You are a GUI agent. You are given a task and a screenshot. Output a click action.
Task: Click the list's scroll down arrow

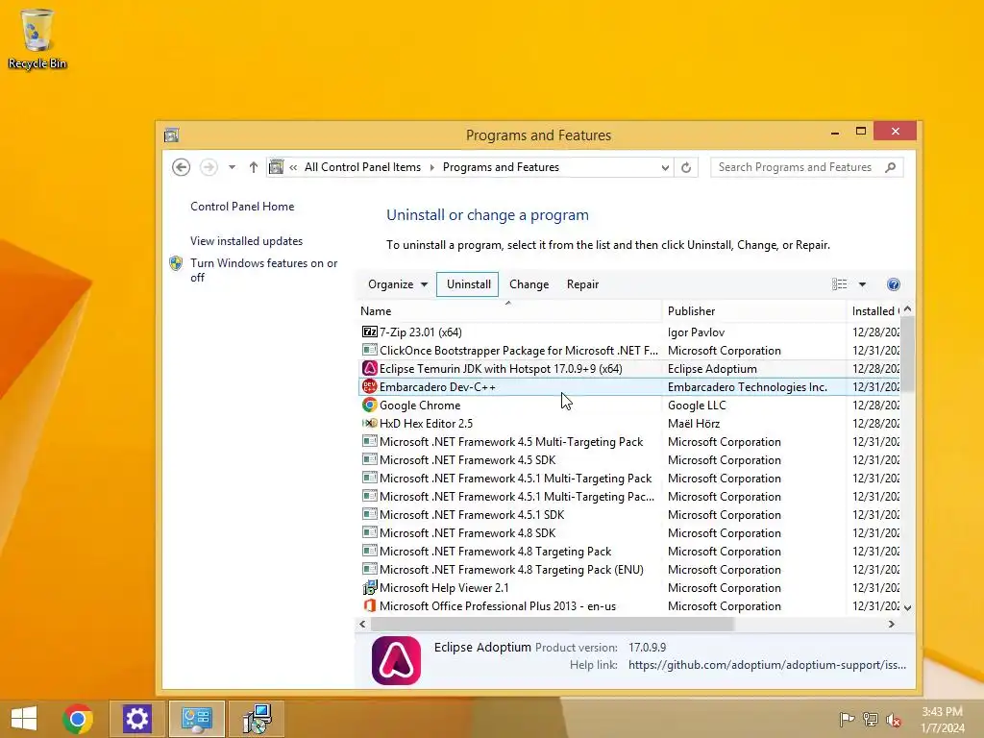pyautogui.click(x=907, y=607)
